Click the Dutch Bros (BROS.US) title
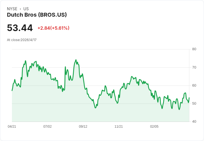This screenshot has width=204, height=141. point(37,15)
